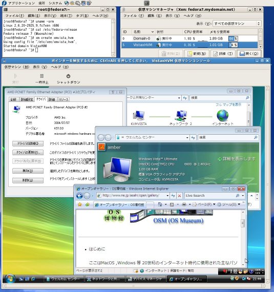This screenshot has width=274, height=292.
Task: Click the red X stop button in IE
Action: [179, 196]
